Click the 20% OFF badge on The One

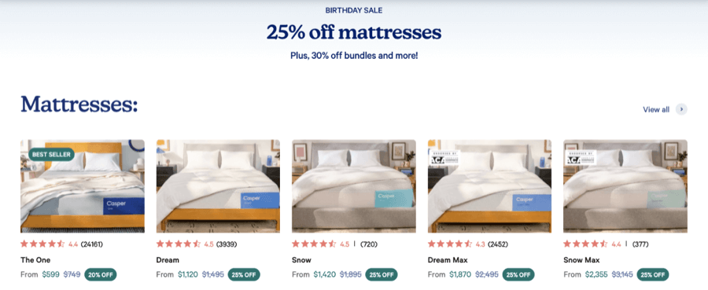point(100,274)
